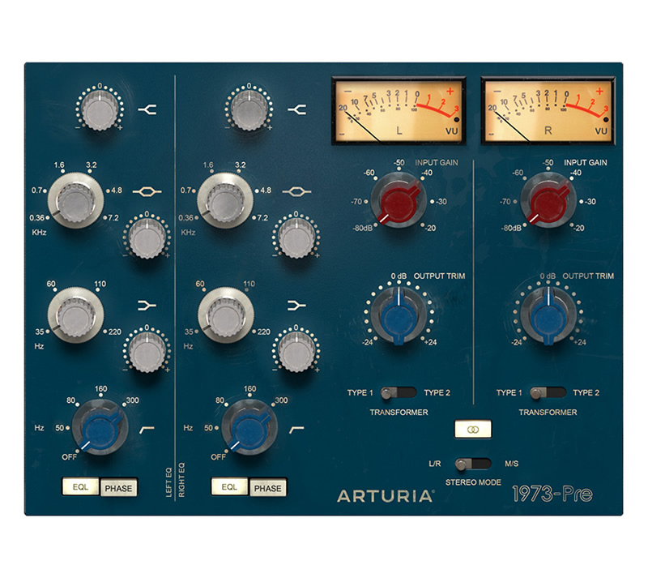Viewport: 648px width, 565px height.
Task: Toggle the Left EQ PHASE button
Action: click(118, 488)
